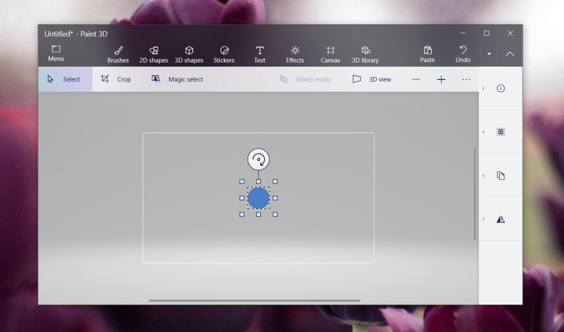Open the 3D shapes tool
Screen dimensions: 564x332
[189, 53]
